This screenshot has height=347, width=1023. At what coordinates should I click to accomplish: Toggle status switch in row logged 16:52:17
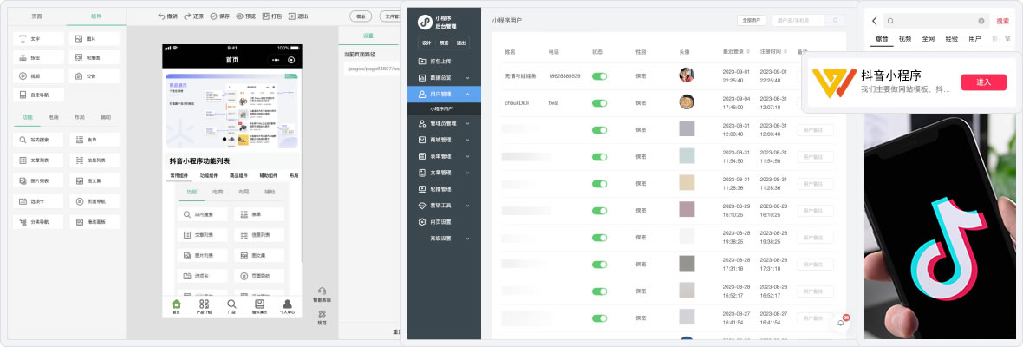[x=599, y=291]
